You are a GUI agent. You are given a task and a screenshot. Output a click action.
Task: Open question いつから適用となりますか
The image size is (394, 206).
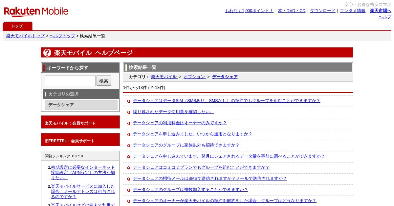[x=192, y=134]
